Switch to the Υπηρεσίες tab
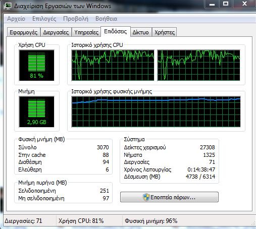 click(86, 32)
